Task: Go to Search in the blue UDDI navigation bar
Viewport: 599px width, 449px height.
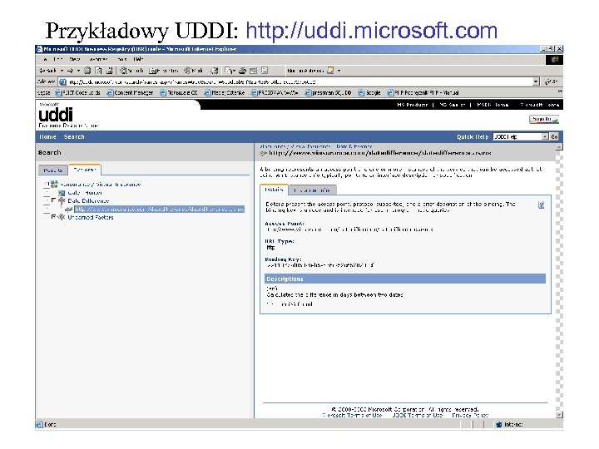Action: [74, 136]
